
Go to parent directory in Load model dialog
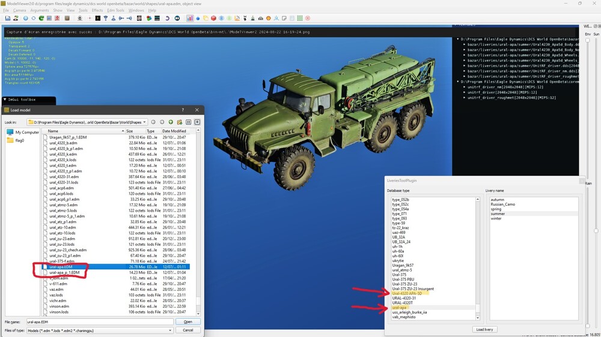[x=171, y=122]
